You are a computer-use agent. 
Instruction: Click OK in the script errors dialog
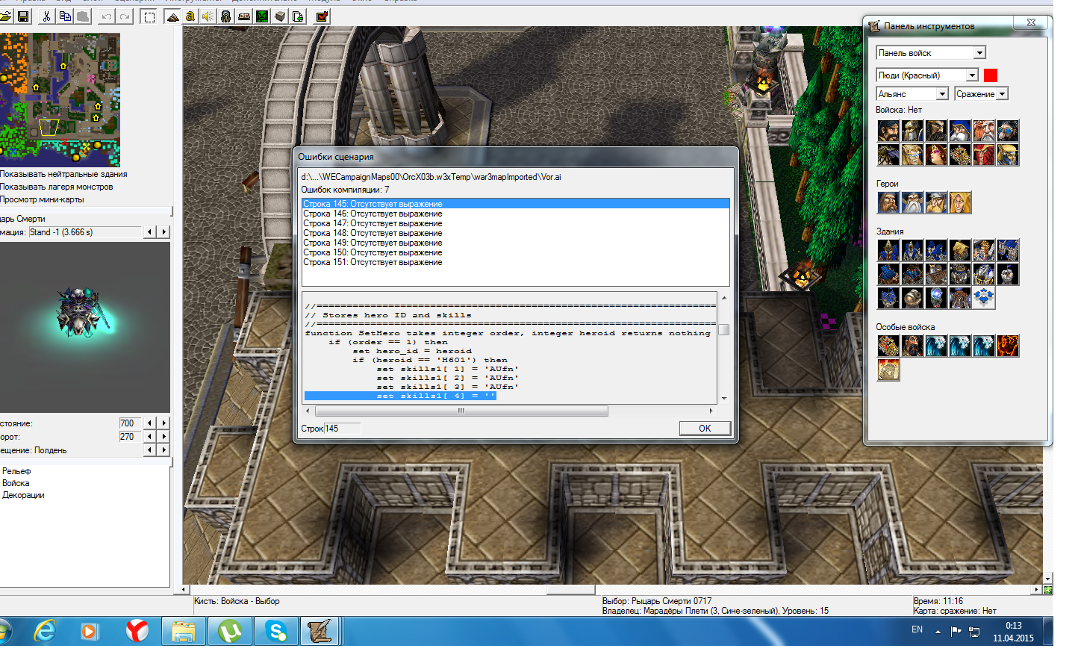pyautogui.click(x=705, y=428)
